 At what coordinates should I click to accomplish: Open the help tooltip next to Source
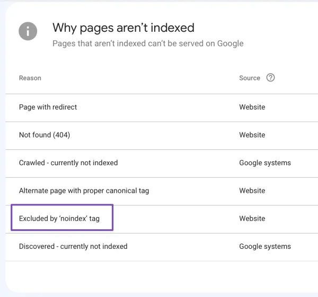tap(270, 78)
